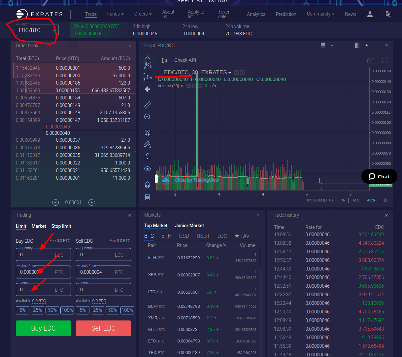This screenshot has height=357, width=402.
Task: Open EDC/BTC series settings gear
Action: 242,73
